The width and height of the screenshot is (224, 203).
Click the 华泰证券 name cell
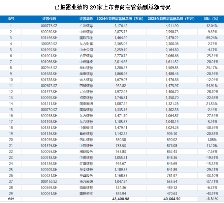(86, 74)
